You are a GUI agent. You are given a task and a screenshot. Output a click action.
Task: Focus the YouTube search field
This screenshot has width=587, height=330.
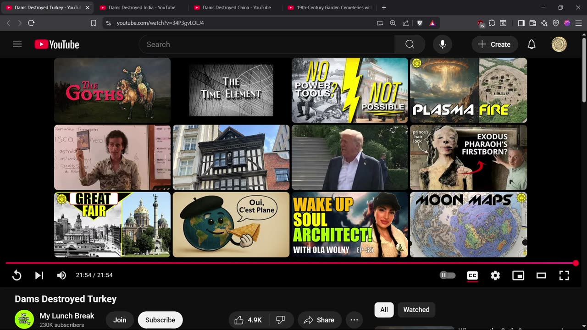pyautogui.click(x=267, y=44)
